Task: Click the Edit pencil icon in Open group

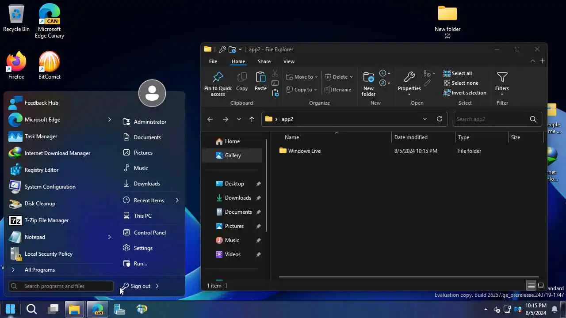Action: [427, 83]
